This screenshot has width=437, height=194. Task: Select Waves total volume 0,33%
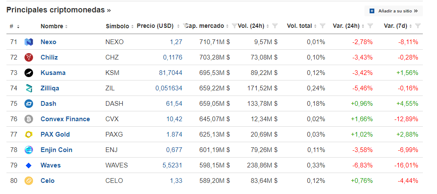pos(316,165)
